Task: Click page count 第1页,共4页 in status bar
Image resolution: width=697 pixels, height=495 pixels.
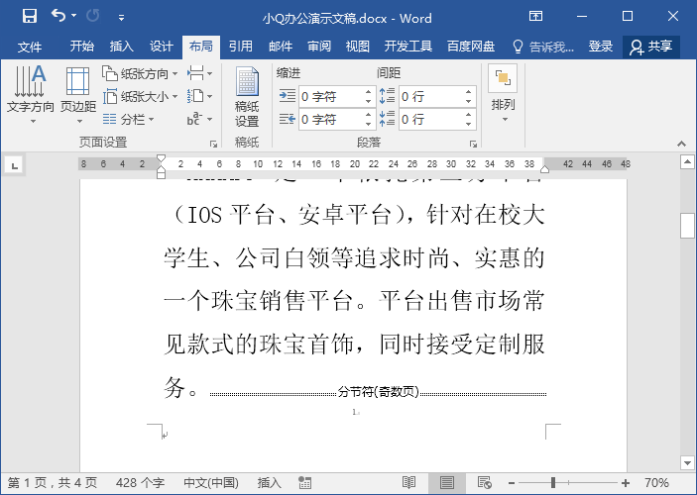Action: [52, 483]
